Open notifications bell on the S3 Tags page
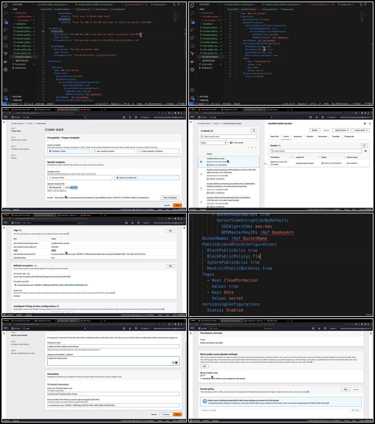This screenshot has width=375, height=424. [x=132, y=223]
